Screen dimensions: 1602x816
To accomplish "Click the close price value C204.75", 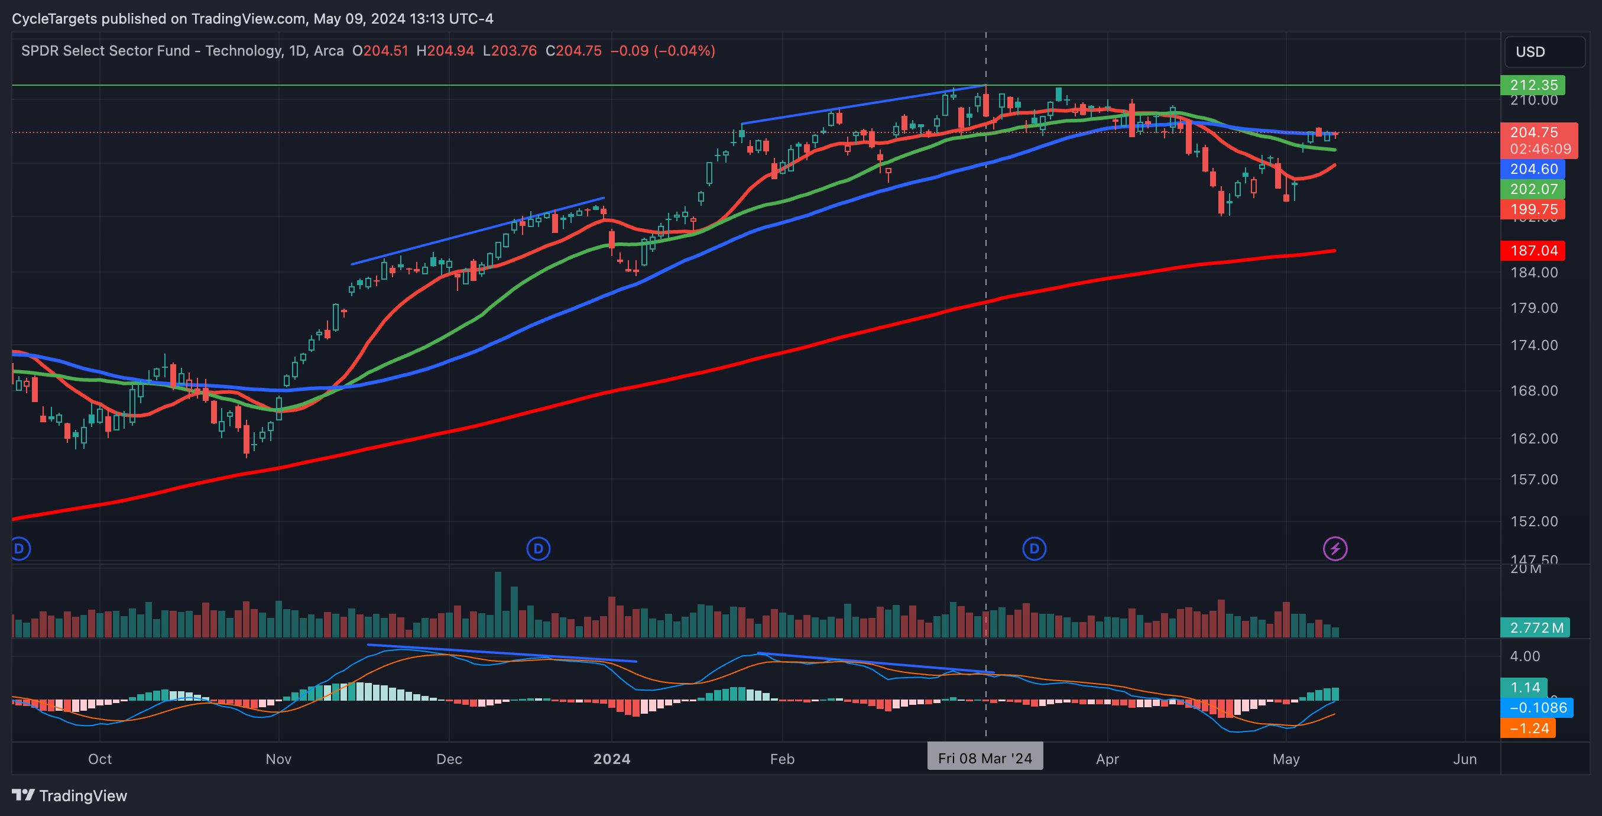I will tap(573, 50).
